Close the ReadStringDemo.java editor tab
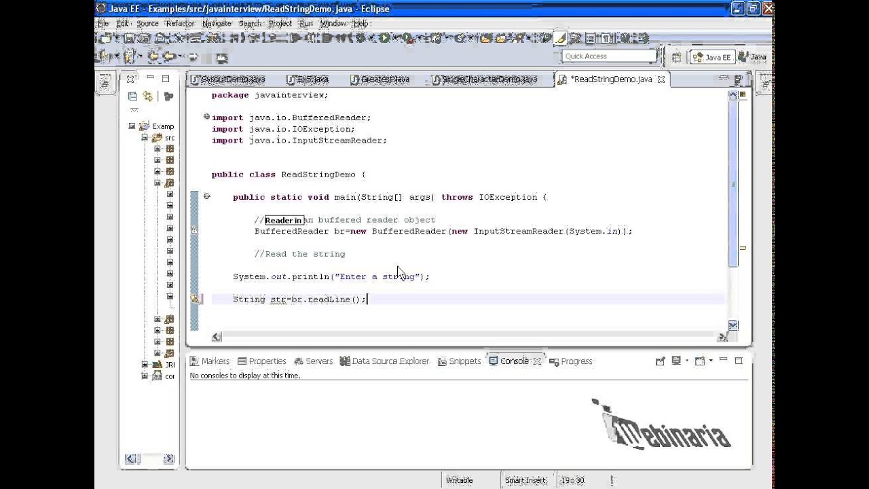 pos(661,79)
